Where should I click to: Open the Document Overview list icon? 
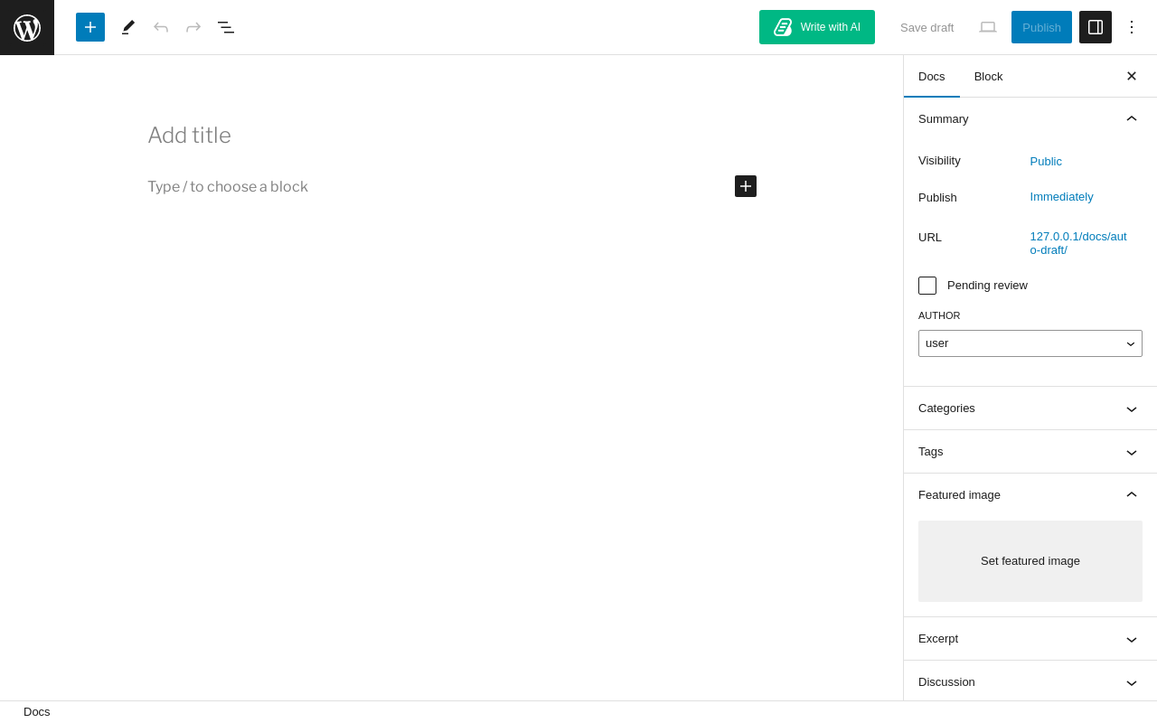226,27
